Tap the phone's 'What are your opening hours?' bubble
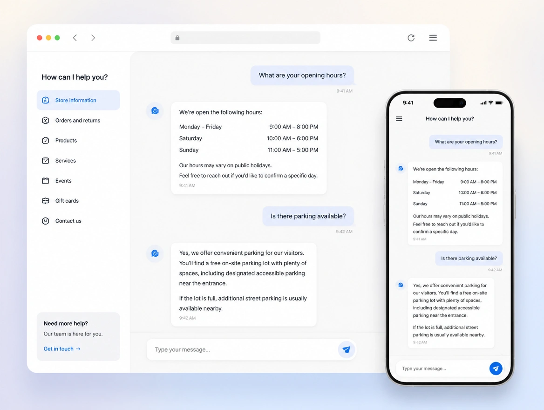Image resolution: width=544 pixels, height=410 pixels. [x=466, y=142]
